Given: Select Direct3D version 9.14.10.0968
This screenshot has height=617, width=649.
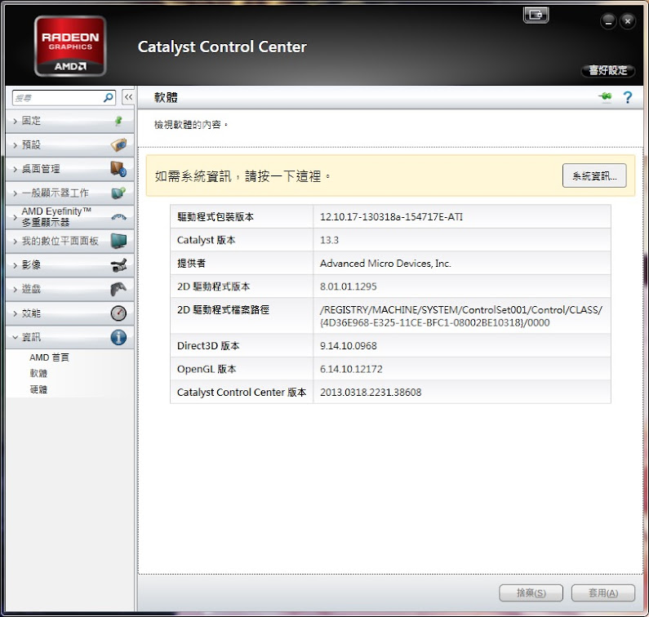Looking at the screenshot, I should 348,345.
